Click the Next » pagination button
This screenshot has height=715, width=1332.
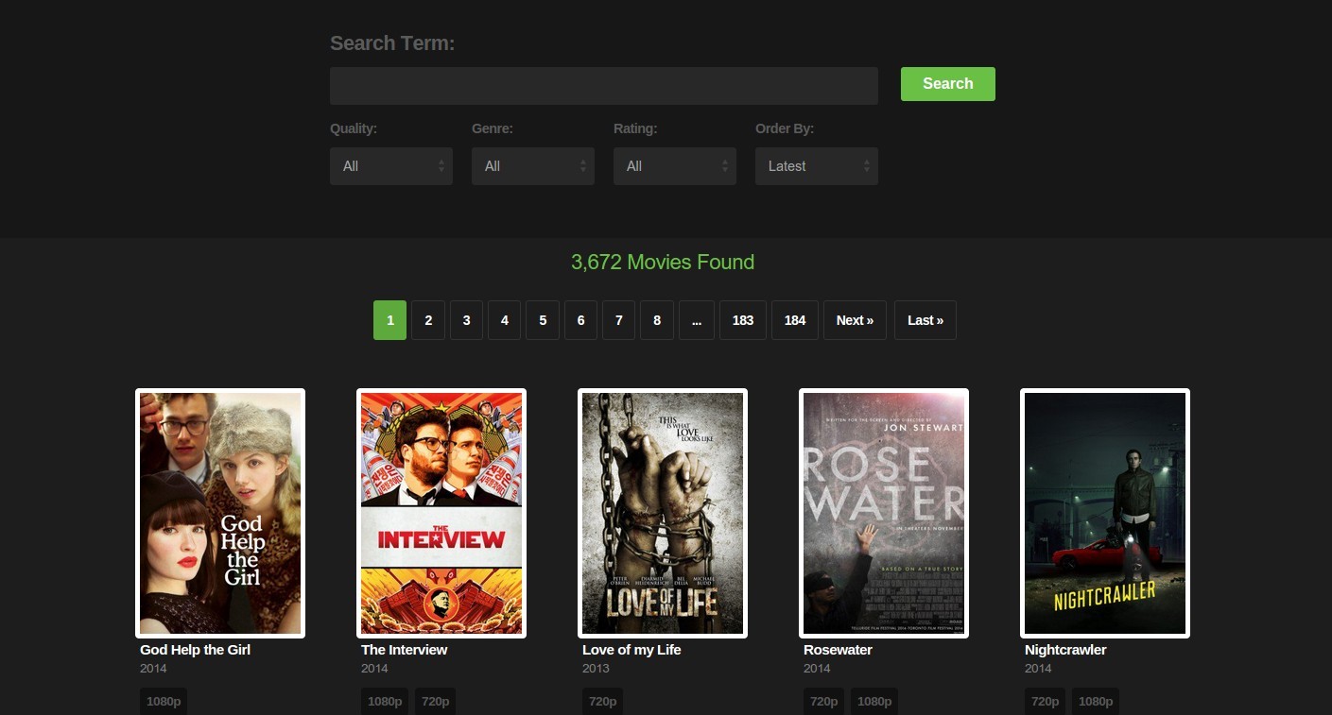click(855, 320)
